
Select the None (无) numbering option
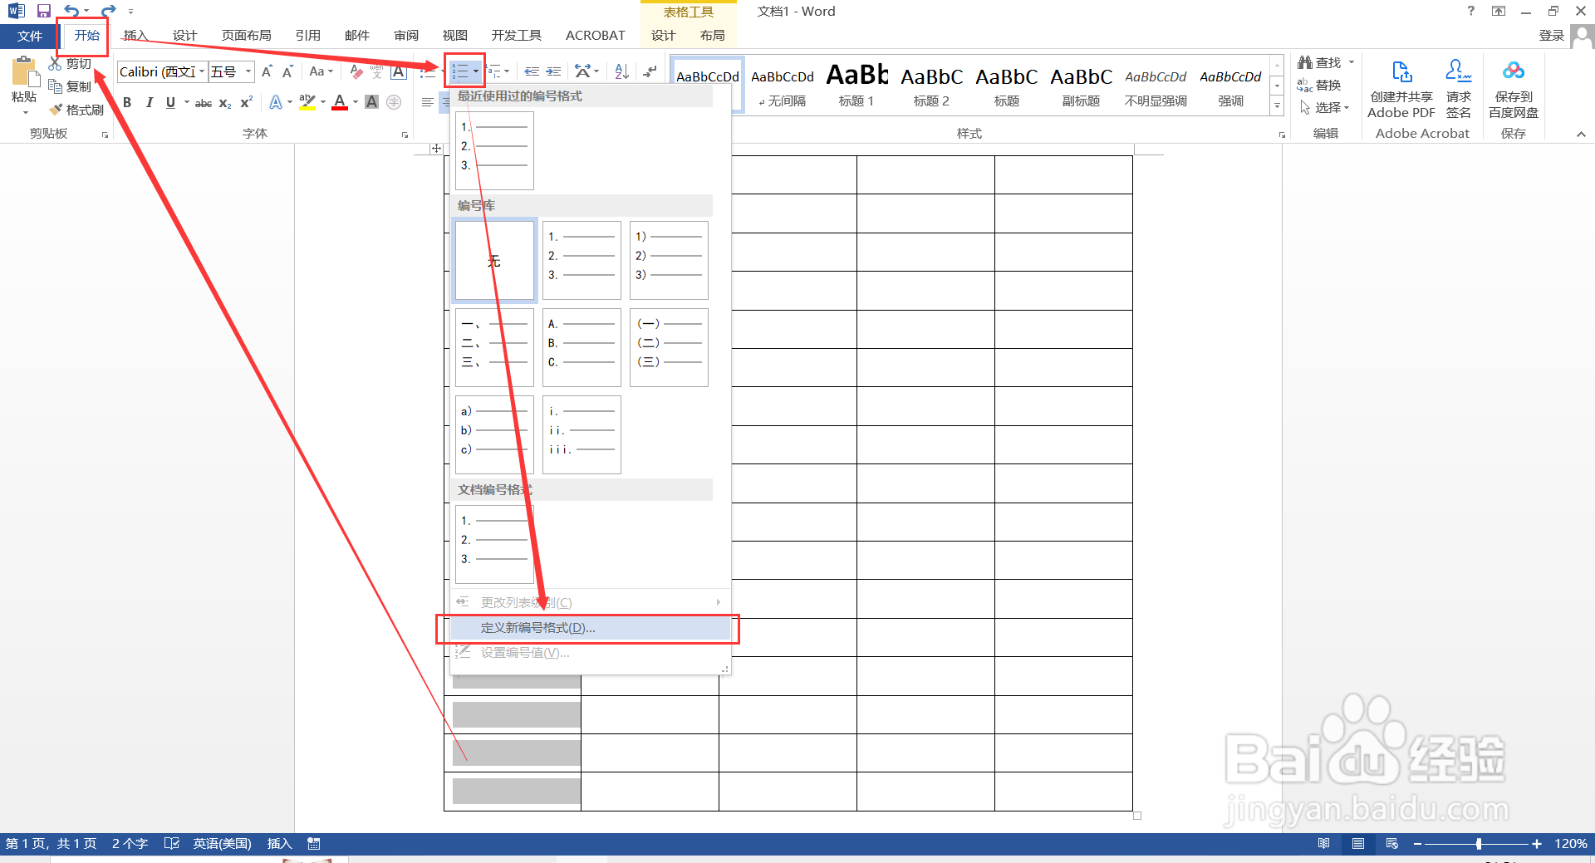pyautogui.click(x=494, y=261)
